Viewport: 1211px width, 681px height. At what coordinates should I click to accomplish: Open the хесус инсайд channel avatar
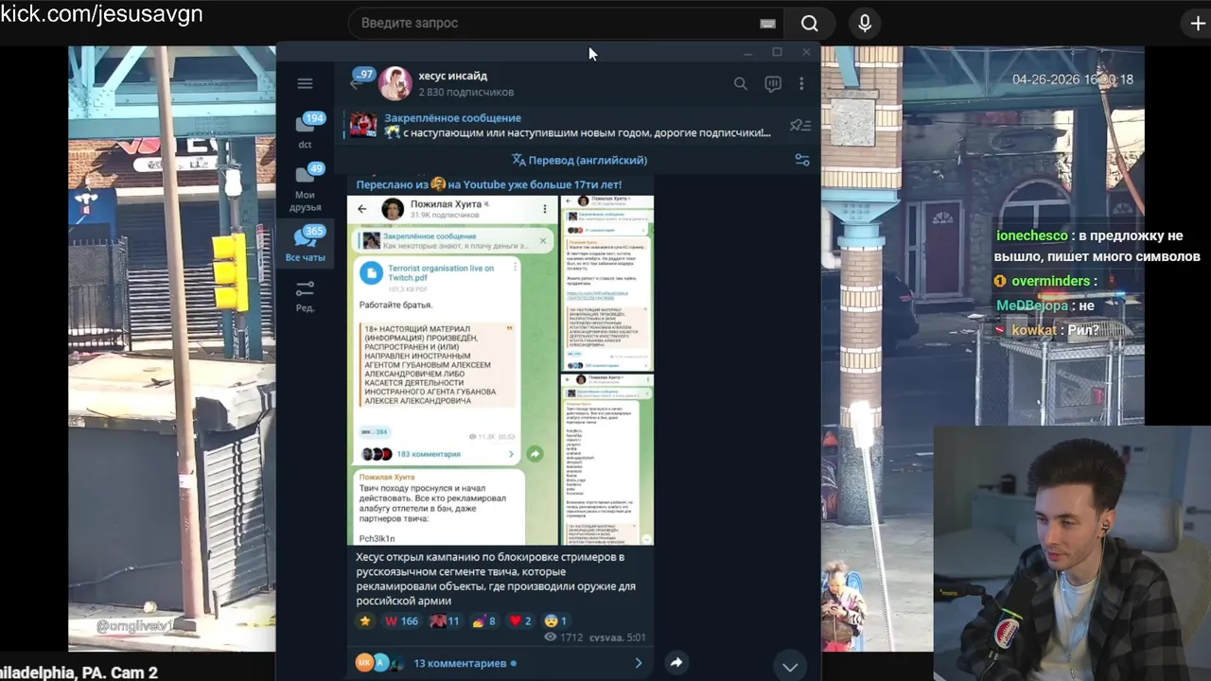395,83
